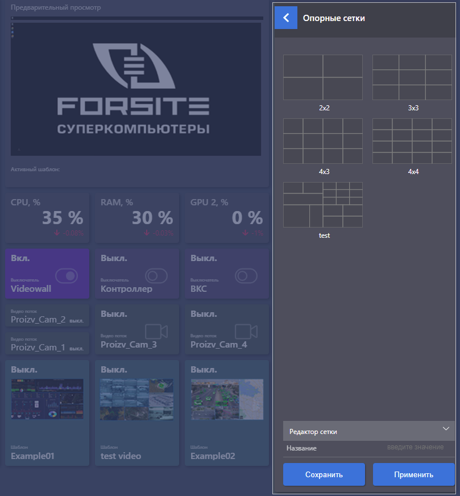Toggle the Контроллер switch
Viewport: 460px width, 496px height.
pyautogui.click(x=156, y=276)
